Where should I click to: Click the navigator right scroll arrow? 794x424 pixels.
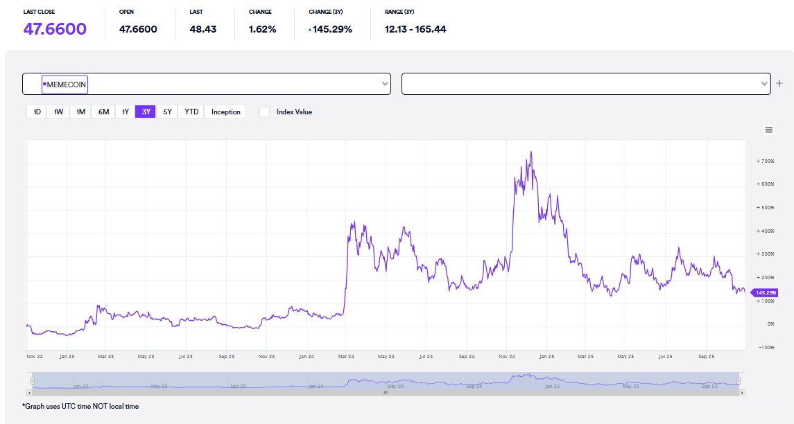[x=741, y=393]
